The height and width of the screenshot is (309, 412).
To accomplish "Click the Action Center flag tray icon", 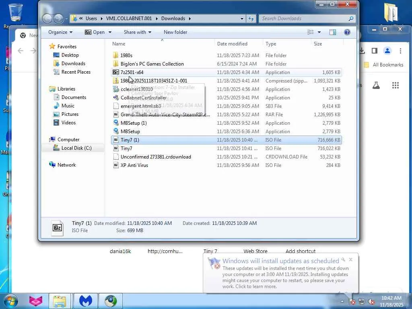I will (x=352, y=302).
